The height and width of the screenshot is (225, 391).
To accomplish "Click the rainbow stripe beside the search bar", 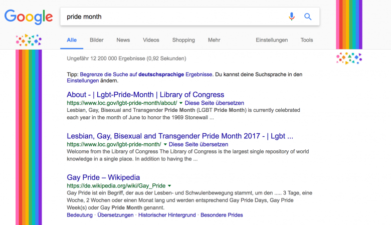I will click(x=349, y=25).
